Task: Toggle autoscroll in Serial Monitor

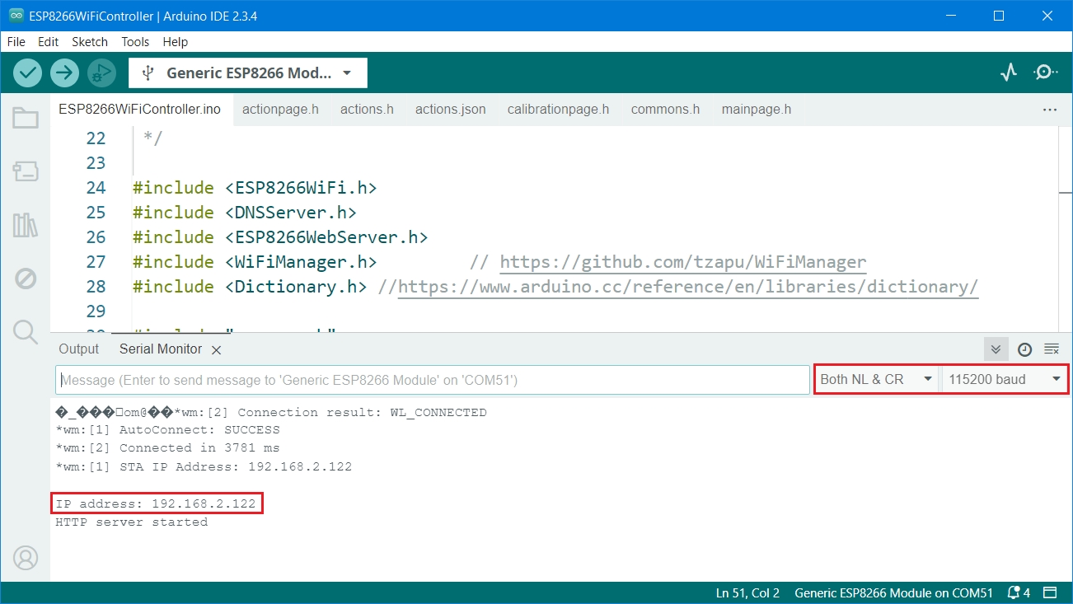Action: [x=996, y=349]
